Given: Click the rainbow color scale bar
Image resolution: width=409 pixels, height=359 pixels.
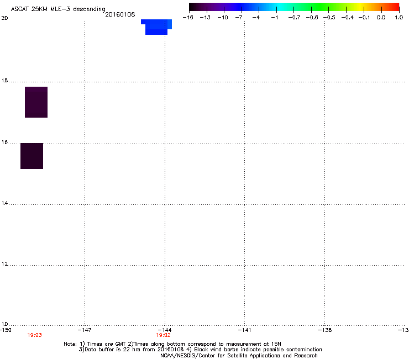Looking at the screenshot, I should click(x=294, y=7).
